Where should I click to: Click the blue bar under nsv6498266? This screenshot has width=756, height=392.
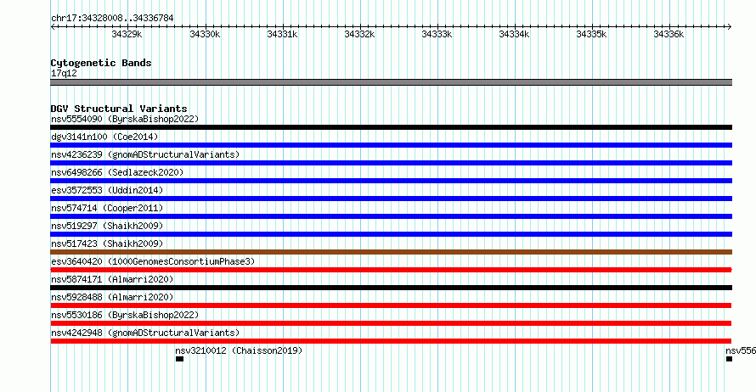[x=391, y=181]
